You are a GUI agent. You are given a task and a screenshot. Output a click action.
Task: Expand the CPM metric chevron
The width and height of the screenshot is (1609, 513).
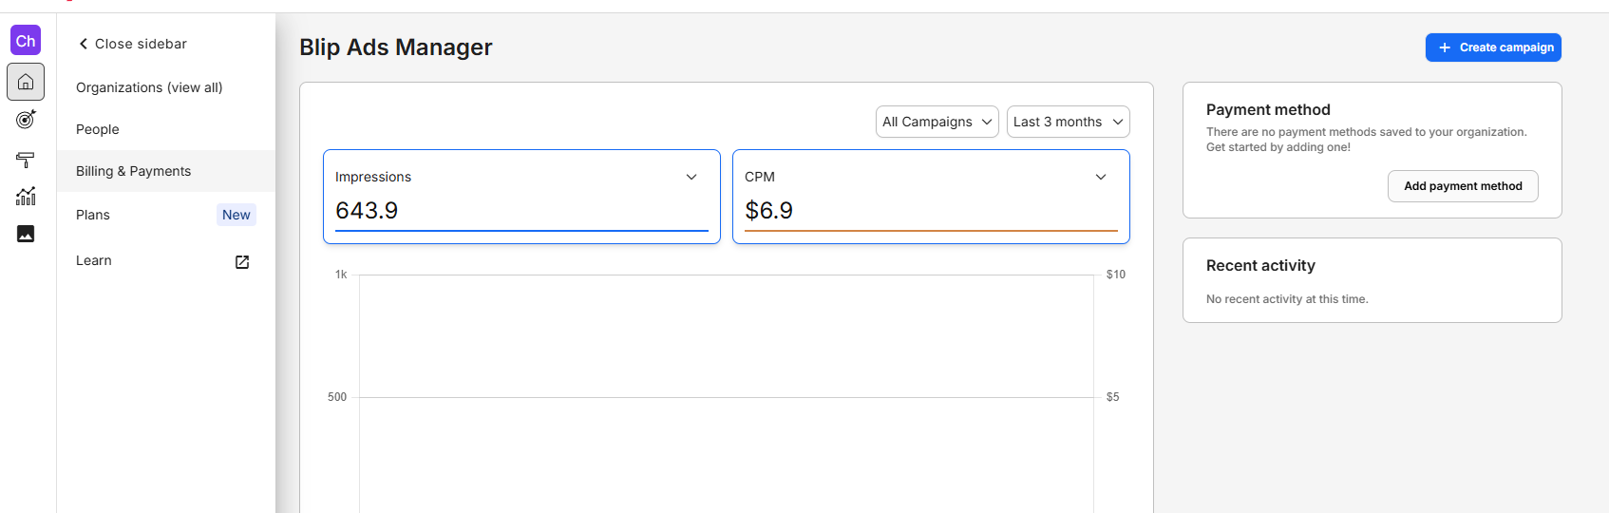pyautogui.click(x=1101, y=177)
